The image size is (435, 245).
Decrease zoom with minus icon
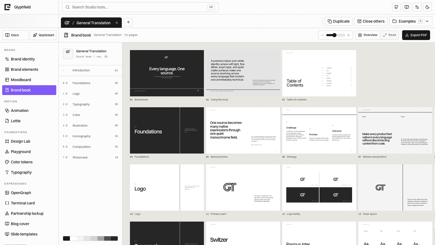322,35
